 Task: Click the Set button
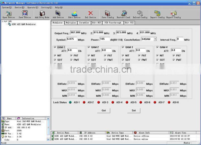point(133,110)
